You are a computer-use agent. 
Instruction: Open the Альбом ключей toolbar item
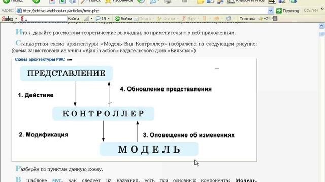point(246,1)
